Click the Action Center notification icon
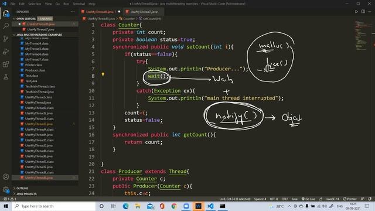Image resolution: width=375 pixels, height=211 pixels. point(367,206)
